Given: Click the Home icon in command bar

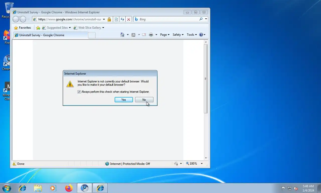Looking at the screenshot, I should tap(122, 35).
